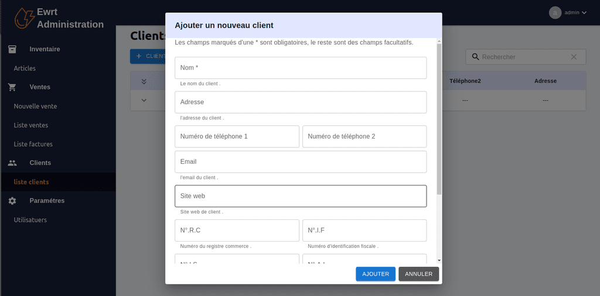The width and height of the screenshot is (600, 296).
Task: Focus the N°.R.C input field
Action: (x=237, y=230)
